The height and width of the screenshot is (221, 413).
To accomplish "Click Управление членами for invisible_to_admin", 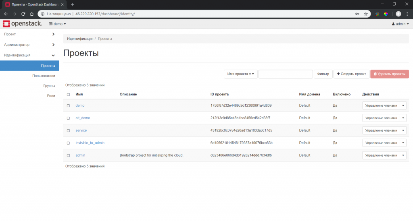I will click(381, 143).
